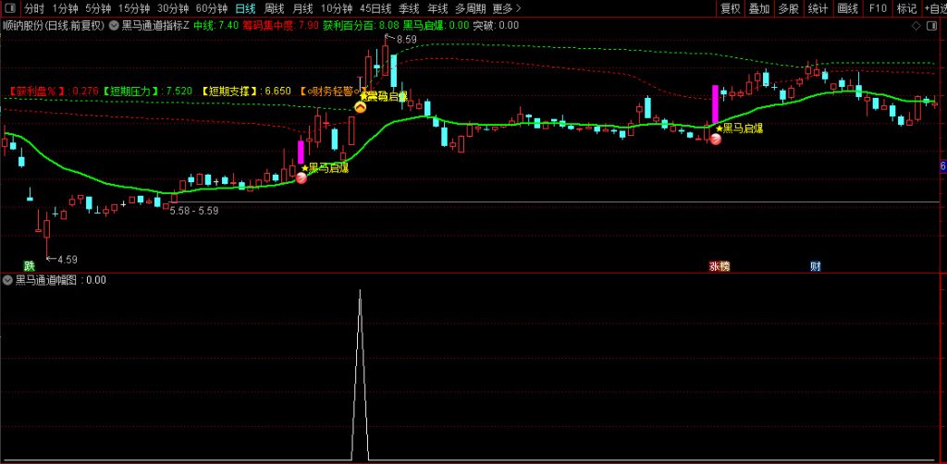Viewport: 947px width, 464px height.
Task: Expand the 黑马通道指标Z indicator dropdown arrow
Action: point(114,26)
